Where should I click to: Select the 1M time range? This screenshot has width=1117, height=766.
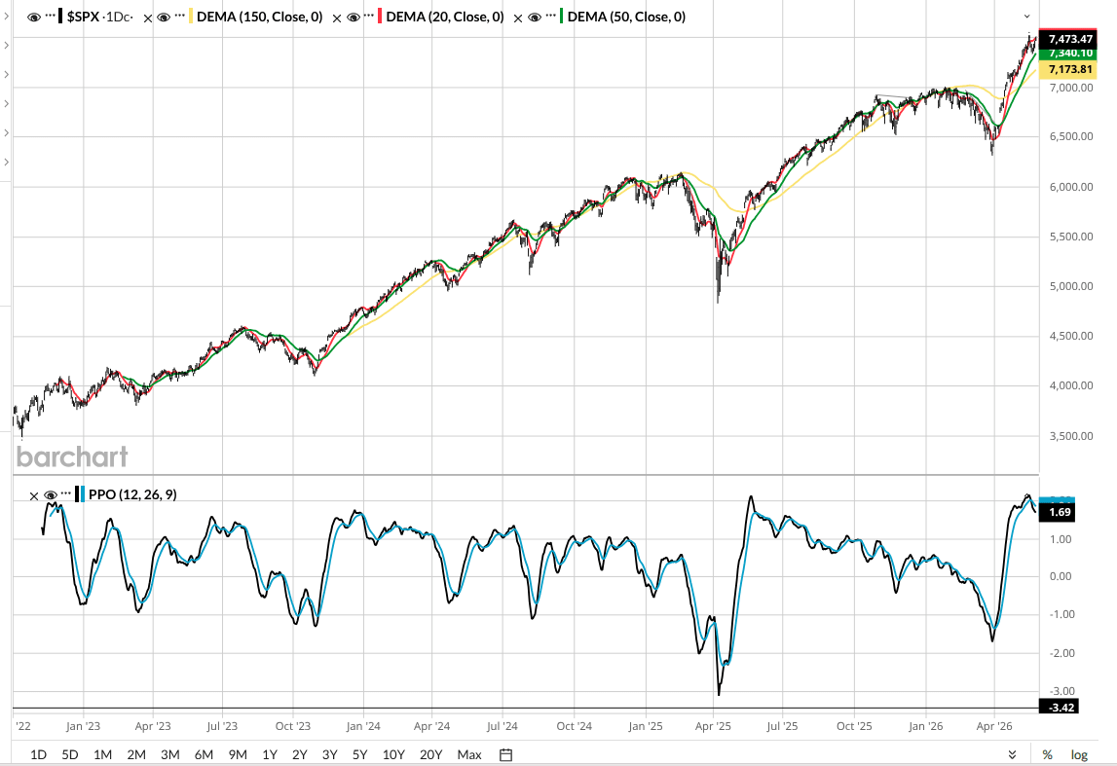102,754
